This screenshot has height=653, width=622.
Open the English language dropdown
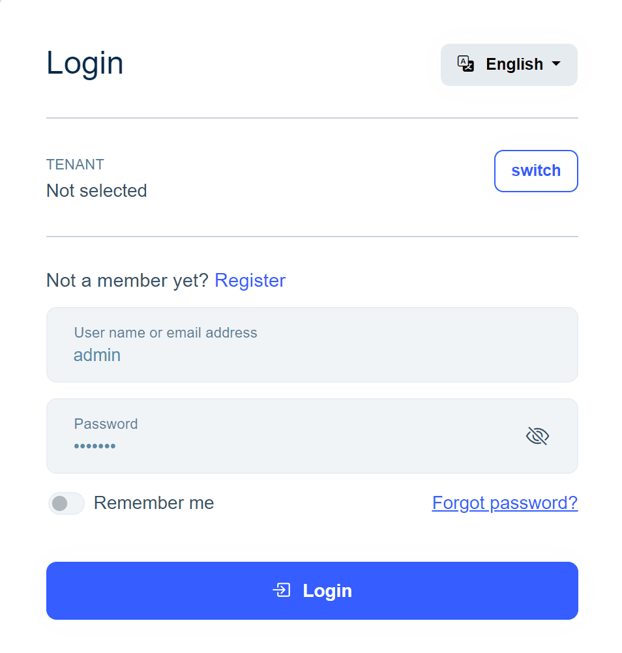tap(509, 64)
